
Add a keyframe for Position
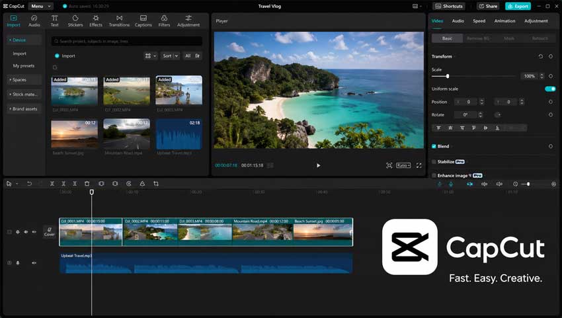(x=551, y=102)
